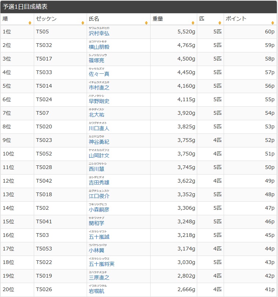Open angler profile 岩堀航
The width and height of the screenshot is (278, 297).
(96, 291)
